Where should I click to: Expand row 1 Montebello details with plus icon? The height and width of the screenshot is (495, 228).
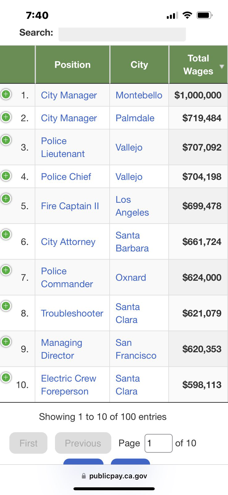coord(6,94)
